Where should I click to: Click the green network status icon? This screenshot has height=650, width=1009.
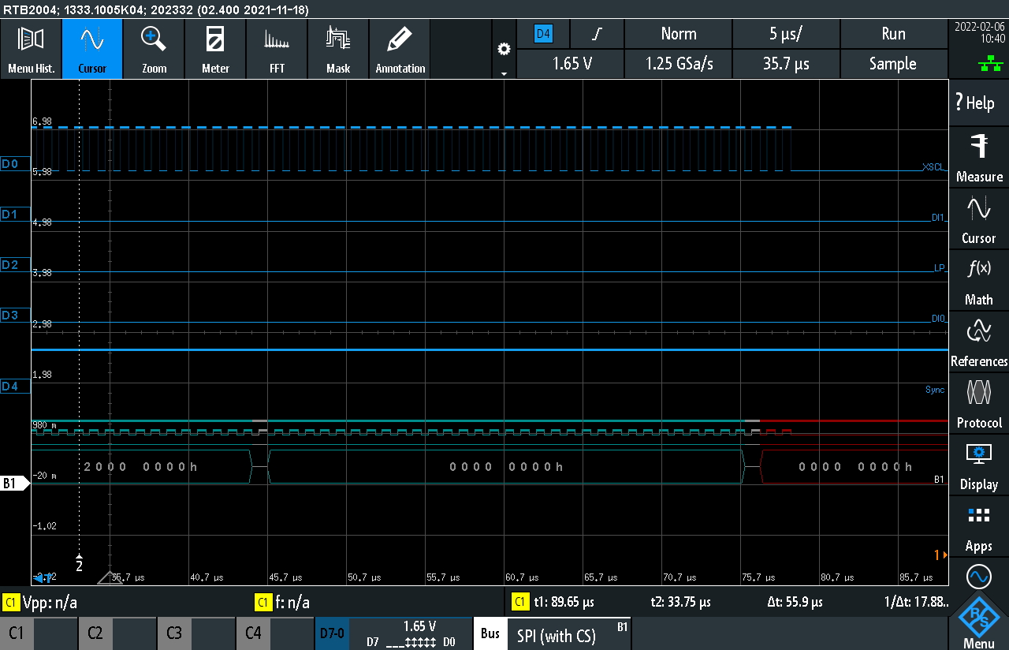pyautogui.click(x=989, y=65)
